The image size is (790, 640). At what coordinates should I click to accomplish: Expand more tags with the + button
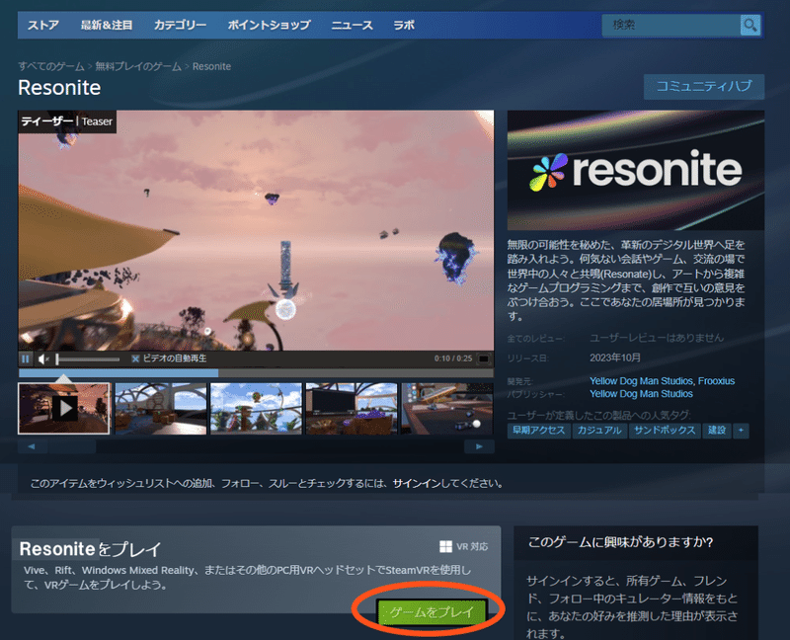(741, 432)
